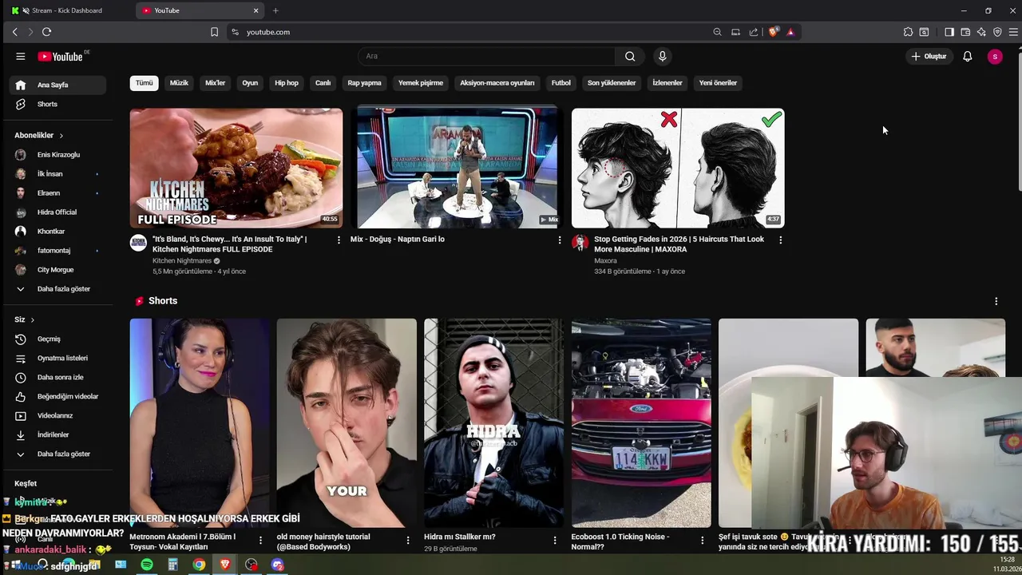Open a new browser tab
Image resolution: width=1022 pixels, height=575 pixels.
pyautogui.click(x=275, y=10)
